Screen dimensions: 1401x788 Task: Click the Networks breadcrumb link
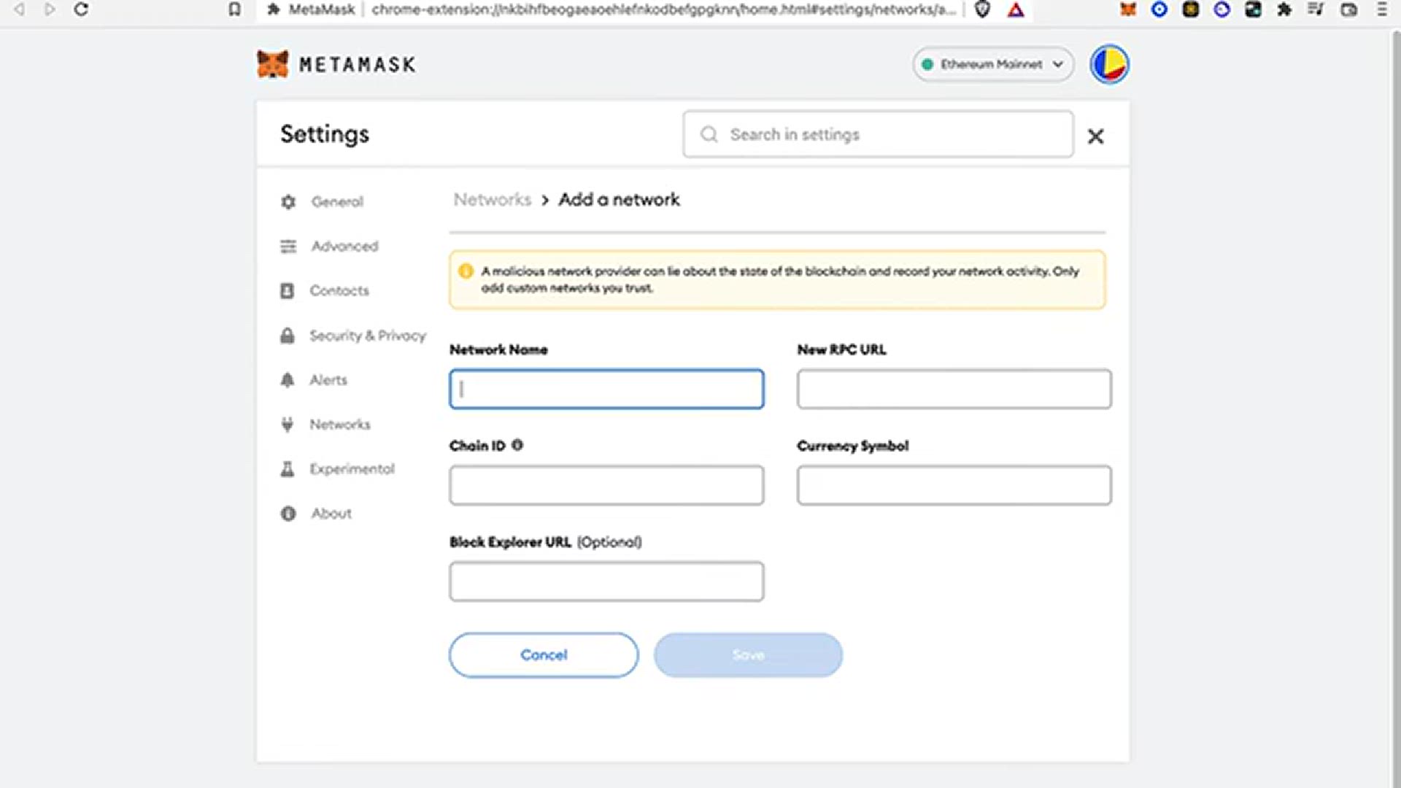coord(493,199)
